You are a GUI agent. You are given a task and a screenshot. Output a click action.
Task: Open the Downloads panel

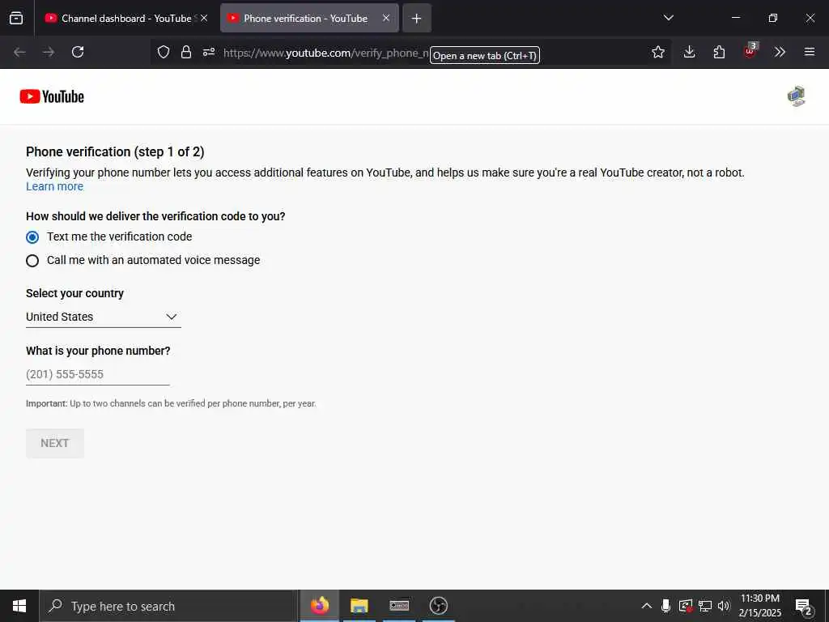click(x=689, y=52)
